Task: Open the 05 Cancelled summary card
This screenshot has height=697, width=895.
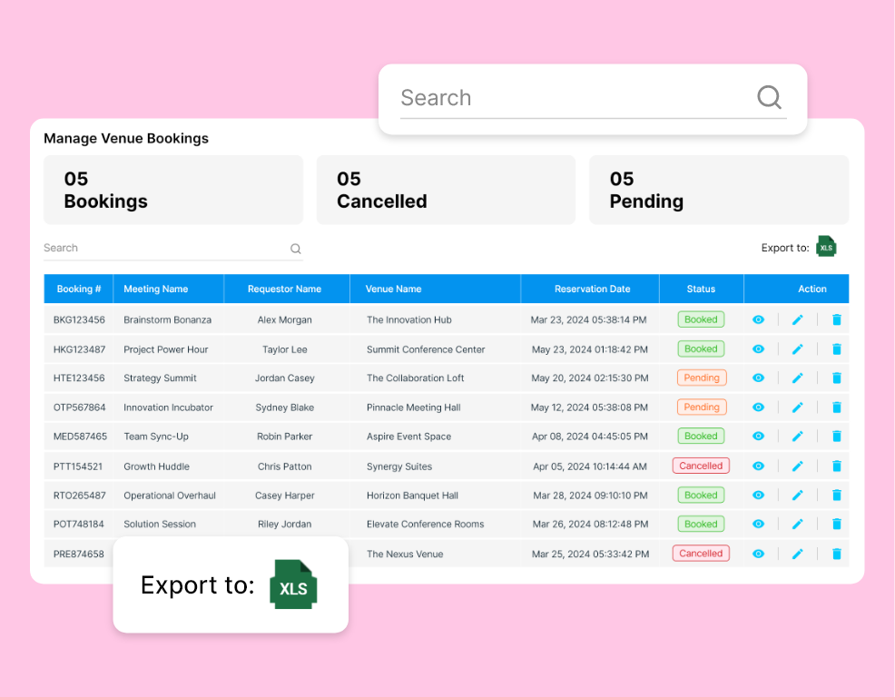Action: 446,190
